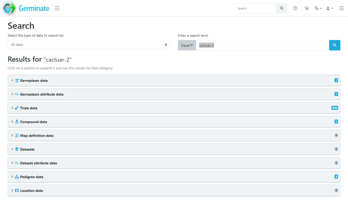Viewport: 348px width, 200px height.
Task: Click the header search magnifier button
Action: click(x=282, y=8)
